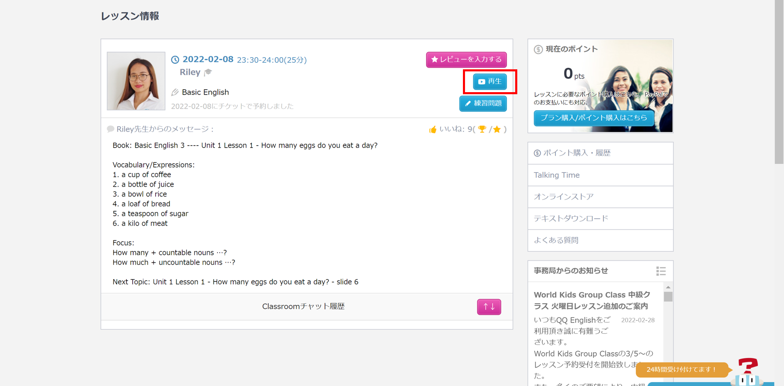Open よくある質問 FAQ link
The width and height of the screenshot is (784, 386).
pos(600,240)
